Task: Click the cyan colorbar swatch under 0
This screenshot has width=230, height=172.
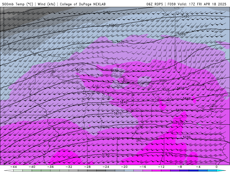Action: (x=221, y=171)
